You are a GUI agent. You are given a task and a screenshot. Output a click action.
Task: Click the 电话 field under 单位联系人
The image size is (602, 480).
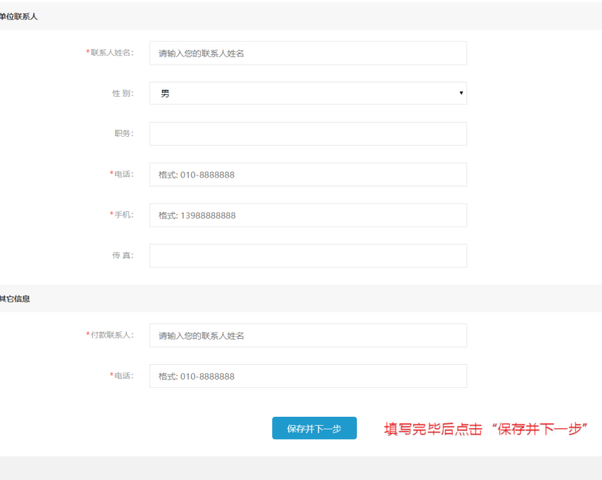(308, 175)
